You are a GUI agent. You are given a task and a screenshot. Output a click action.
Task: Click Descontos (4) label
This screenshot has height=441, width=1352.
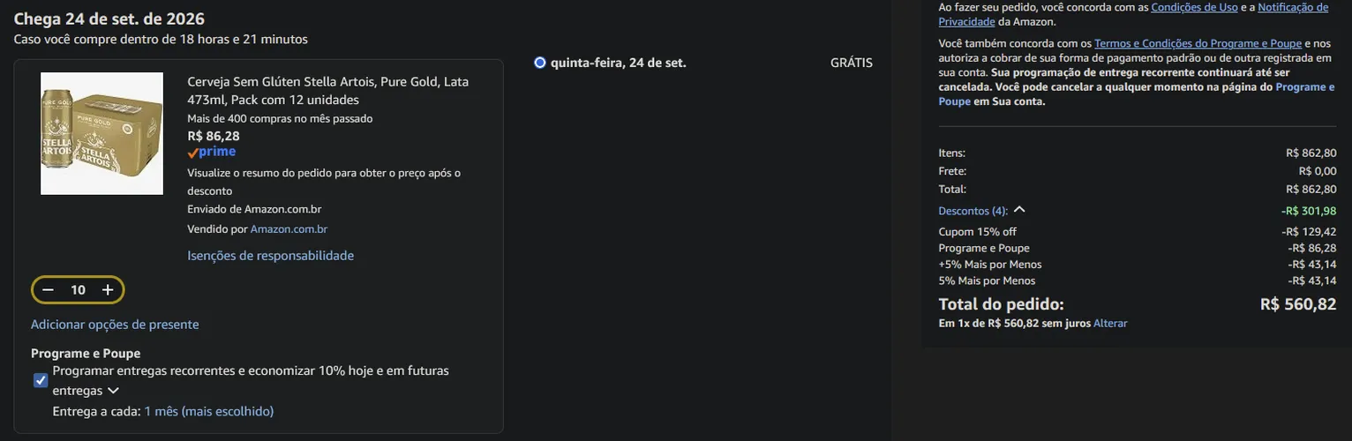[973, 211]
